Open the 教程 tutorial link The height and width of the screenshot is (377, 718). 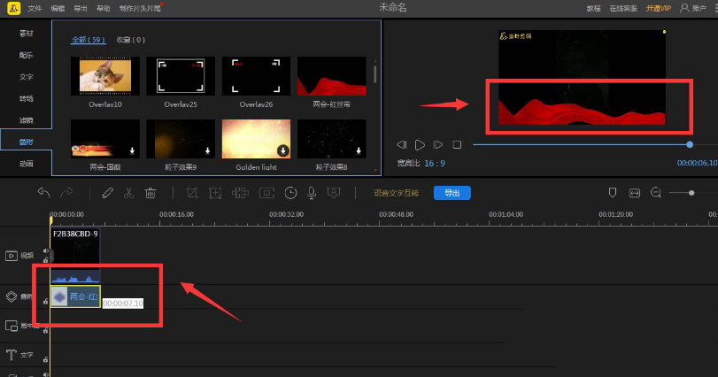(x=593, y=8)
